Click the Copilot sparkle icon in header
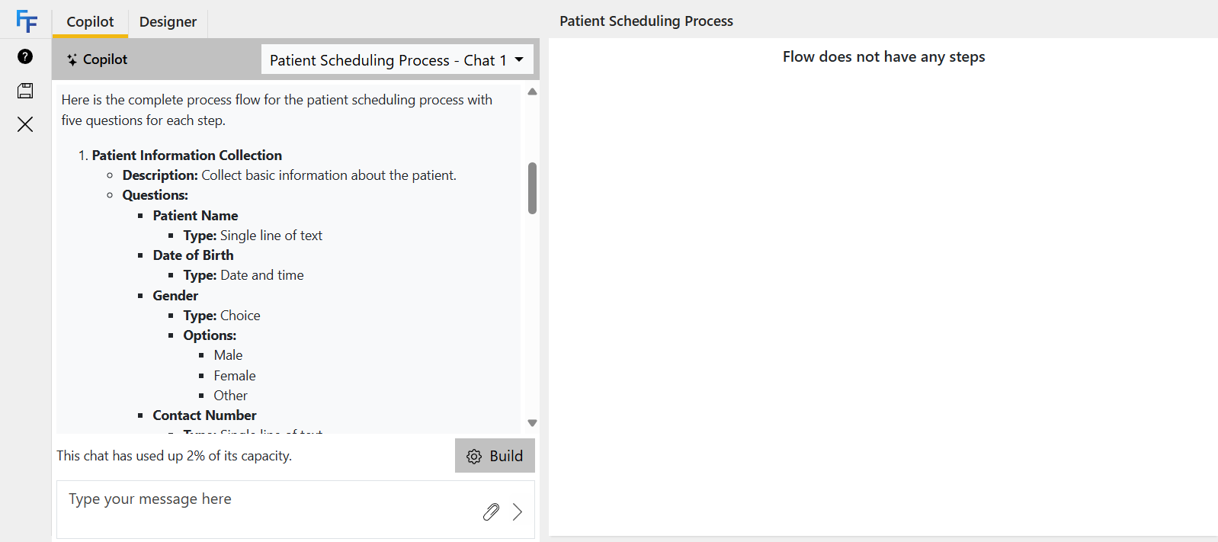 [72, 59]
